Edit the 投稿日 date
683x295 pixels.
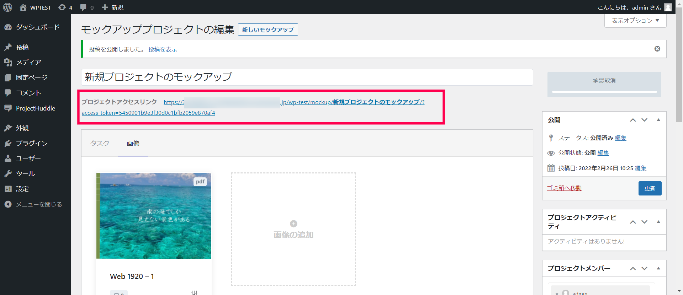coord(641,168)
